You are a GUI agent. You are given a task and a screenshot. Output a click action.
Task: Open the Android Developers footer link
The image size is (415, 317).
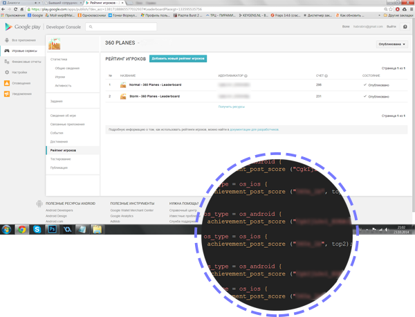coord(59,210)
